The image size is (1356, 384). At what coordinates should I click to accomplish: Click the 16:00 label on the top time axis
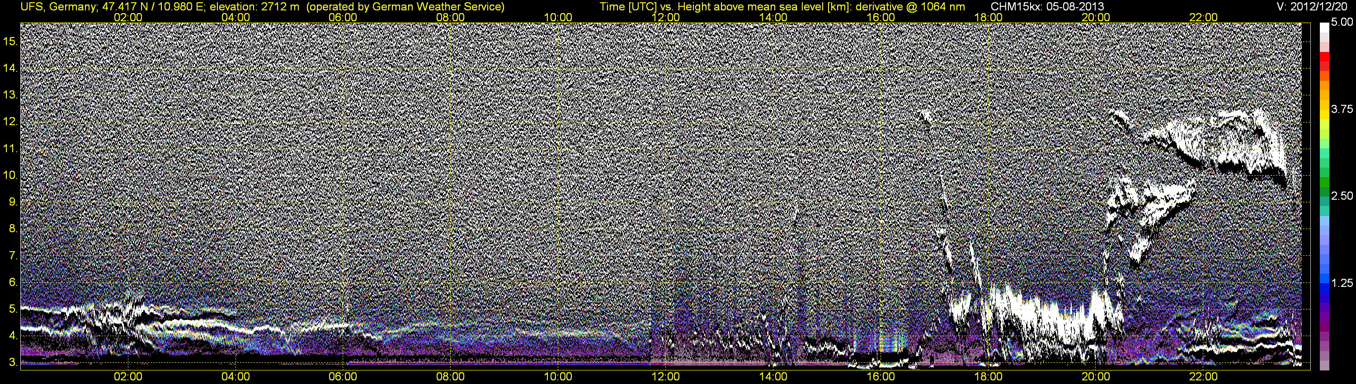tap(880, 17)
